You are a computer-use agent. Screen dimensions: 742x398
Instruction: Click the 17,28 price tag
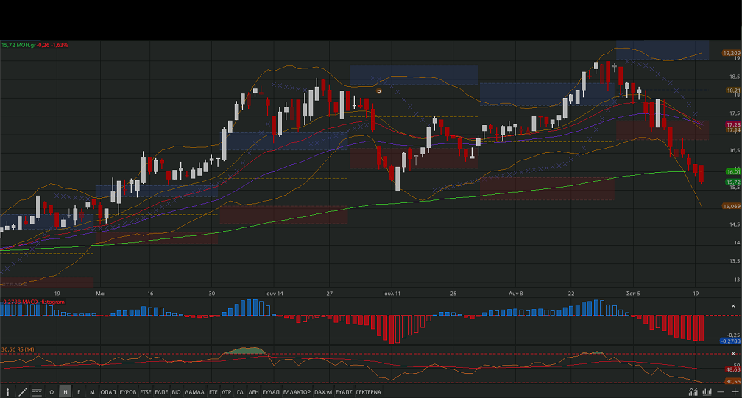pos(733,124)
